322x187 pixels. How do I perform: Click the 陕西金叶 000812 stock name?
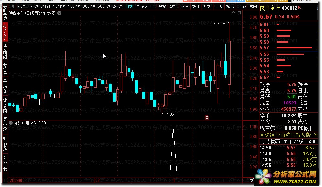click(278, 8)
